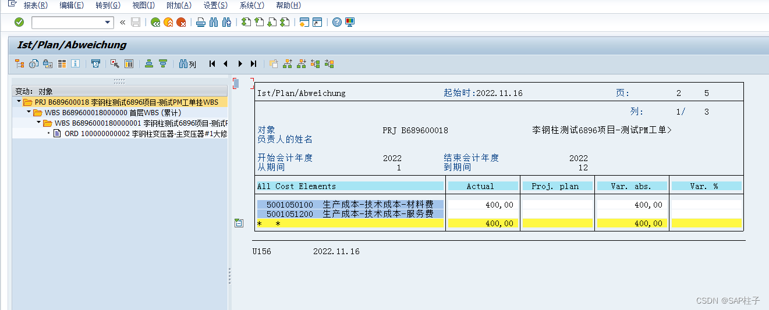Click the Print icon
This screenshot has height=310, width=769.
[x=200, y=22]
